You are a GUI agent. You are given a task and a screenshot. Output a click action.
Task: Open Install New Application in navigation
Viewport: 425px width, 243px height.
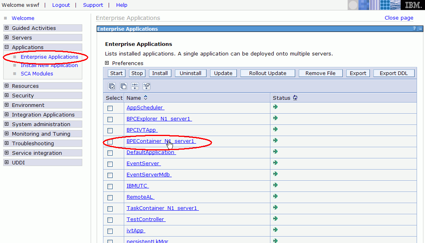coord(50,65)
